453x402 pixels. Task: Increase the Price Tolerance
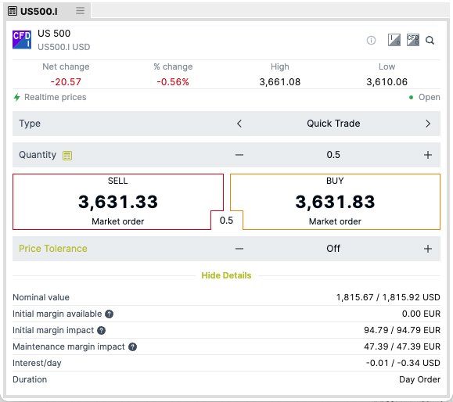tap(428, 249)
